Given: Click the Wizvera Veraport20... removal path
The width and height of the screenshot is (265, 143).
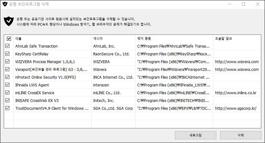Looking at the screenshot, I should 174,70.
